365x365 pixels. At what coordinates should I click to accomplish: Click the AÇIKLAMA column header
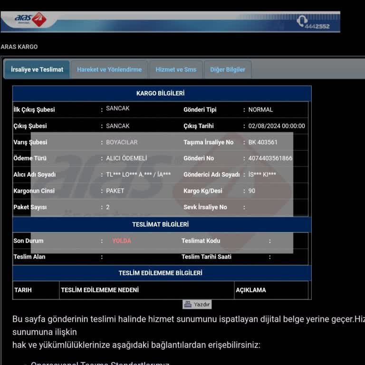click(x=251, y=290)
